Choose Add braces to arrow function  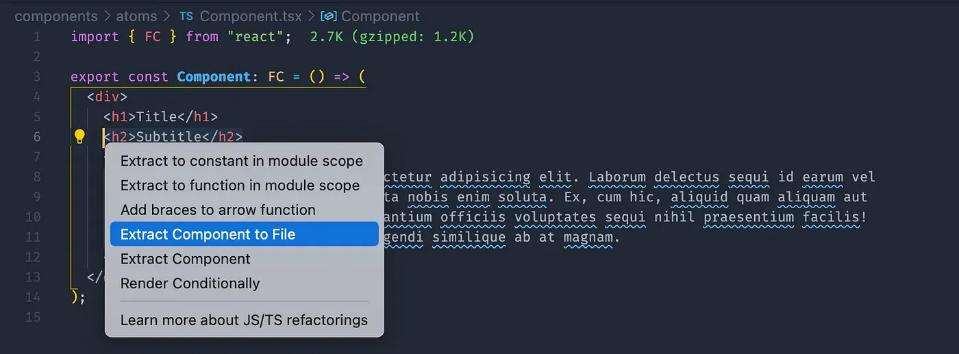tap(218, 210)
